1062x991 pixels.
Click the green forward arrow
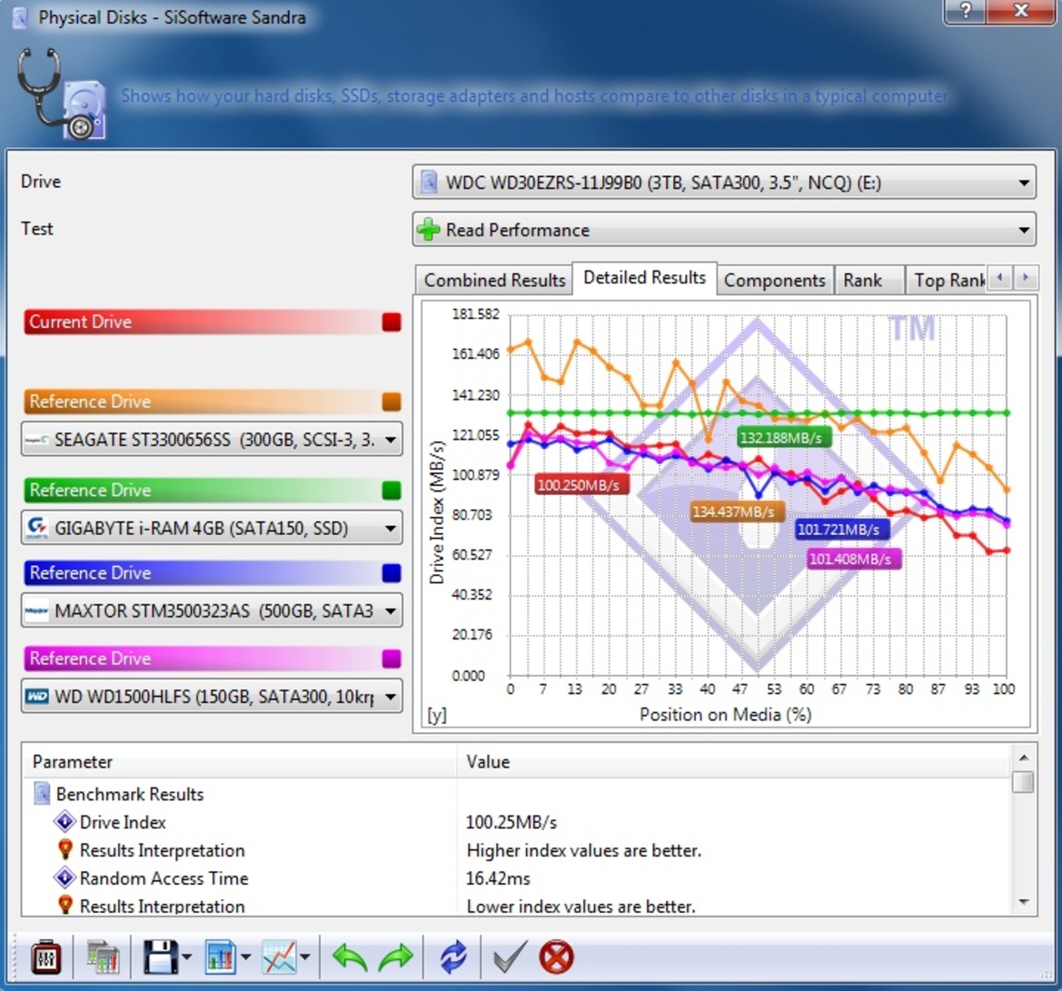click(x=396, y=957)
